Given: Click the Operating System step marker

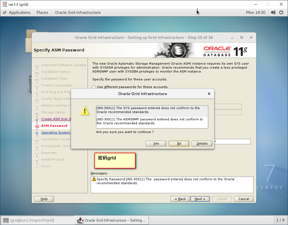Looking at the screenshot, I should (x=37, y=133).
